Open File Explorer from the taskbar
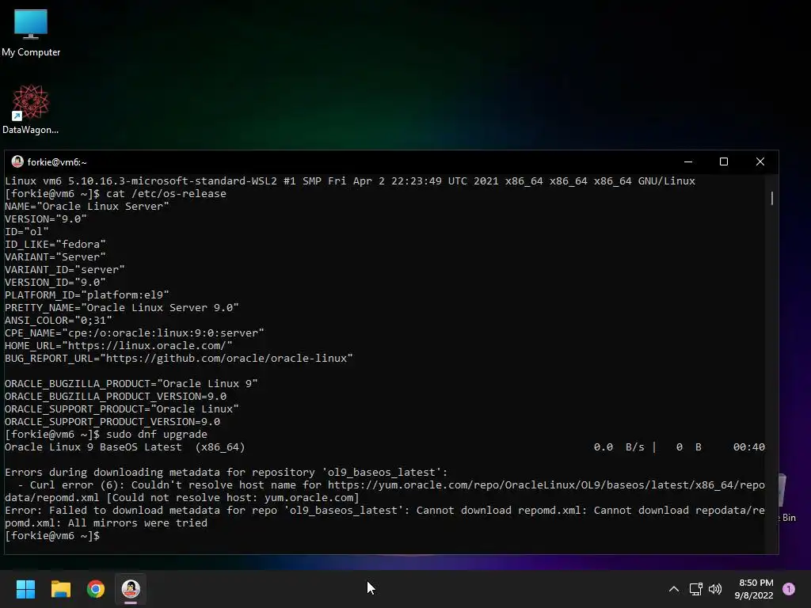 click(60, 589)
